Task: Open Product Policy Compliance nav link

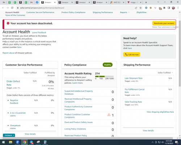Action: coord(73,12)
